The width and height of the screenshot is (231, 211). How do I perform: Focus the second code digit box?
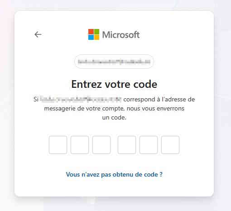coord(80,145)
